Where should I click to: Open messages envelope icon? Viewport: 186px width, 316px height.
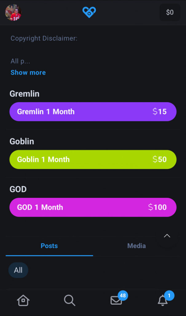click(x=116, y=300)
